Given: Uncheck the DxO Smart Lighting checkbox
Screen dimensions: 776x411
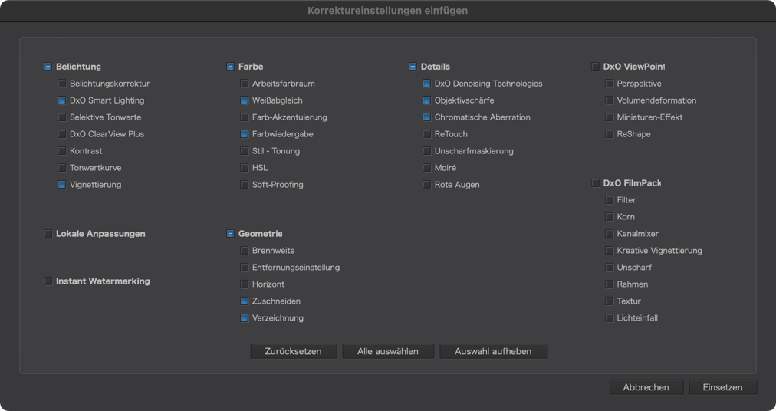Looking at the screenshot, I should pos(62,100).
